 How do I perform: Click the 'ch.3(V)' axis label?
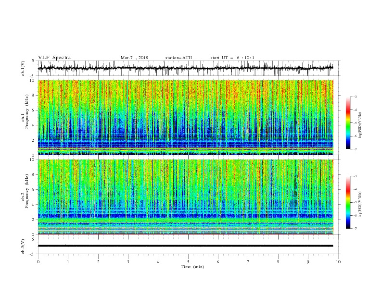[x=23, y=246]
